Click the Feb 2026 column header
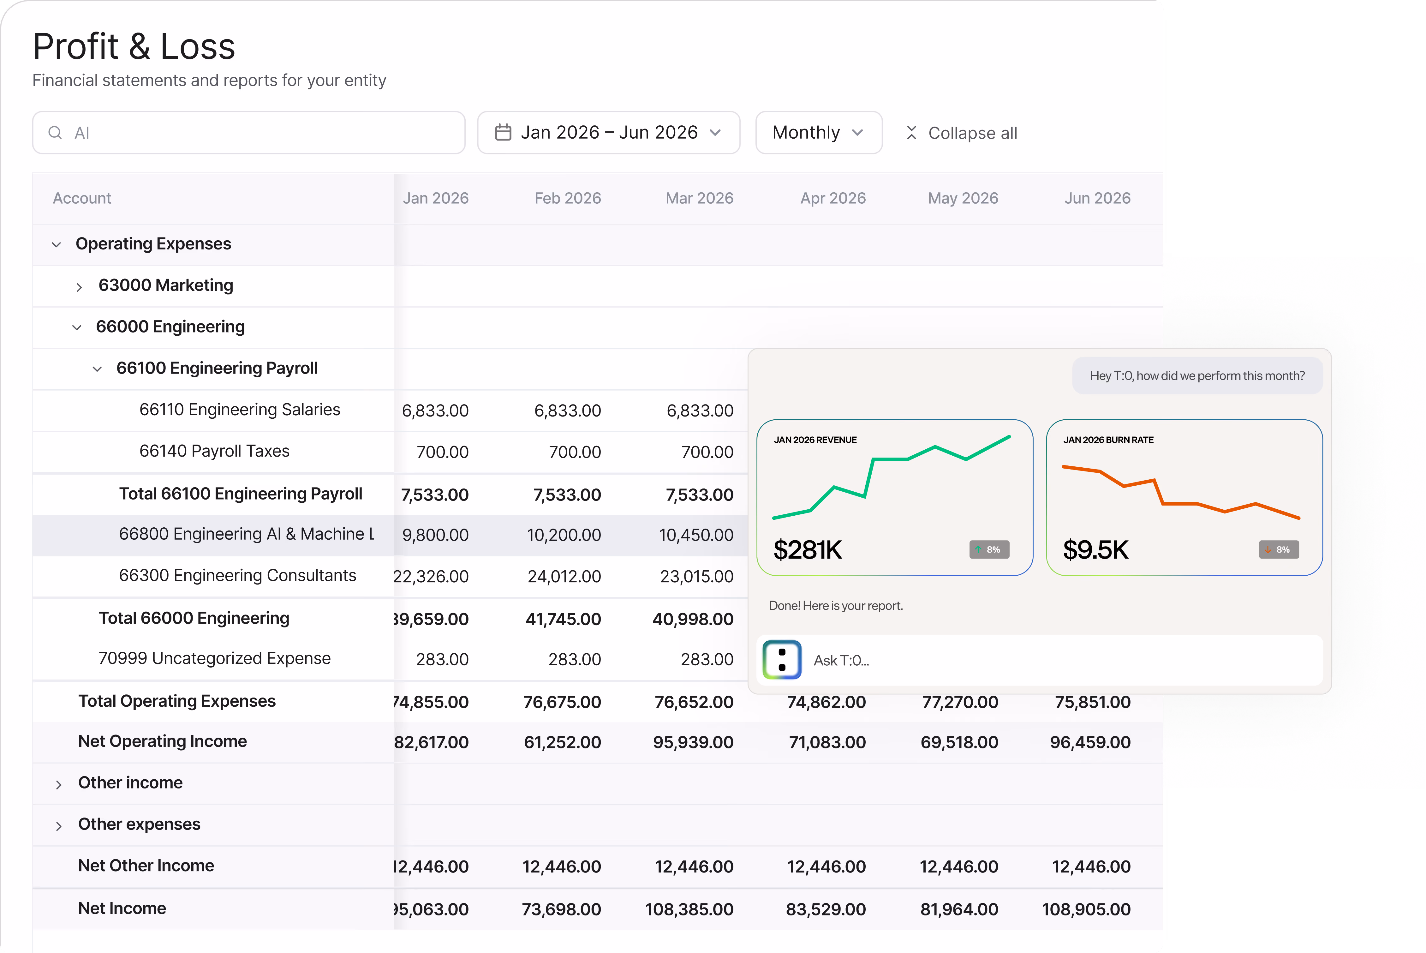The image size is (1426, 953). click(568, 198)
